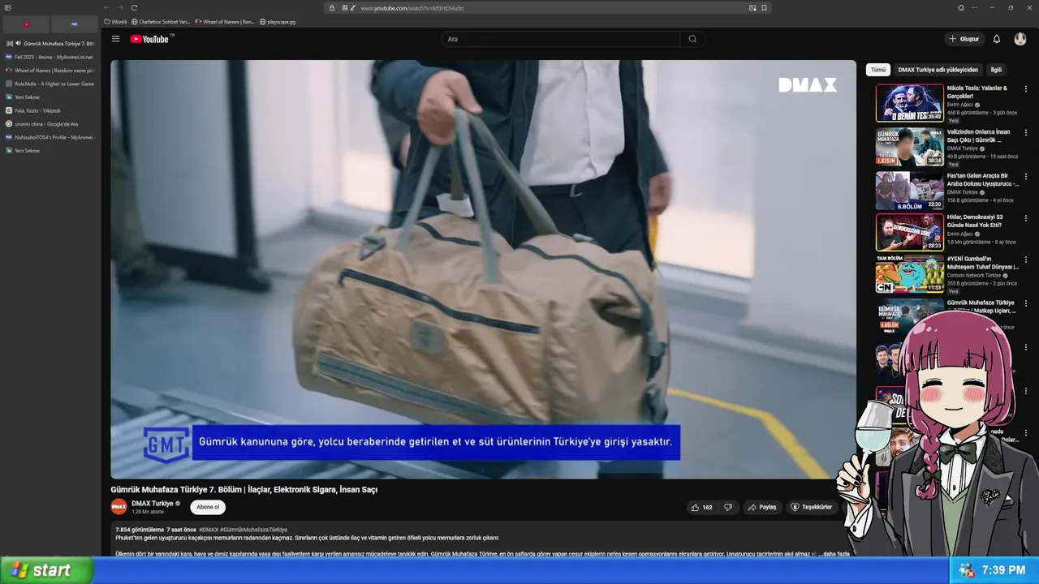Click the #GümrükMuhafazaTürkiye hashtag
1039x584 pixels.
coord(253,530)
